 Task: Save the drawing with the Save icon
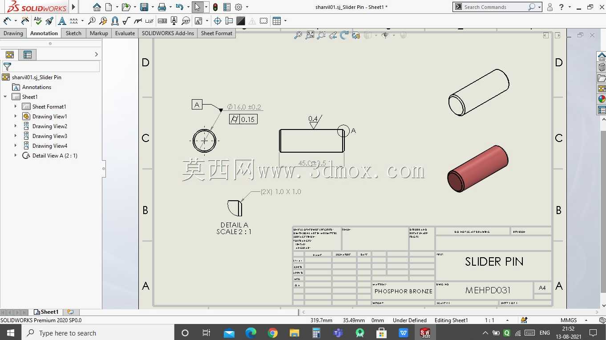tap(144, 7)
